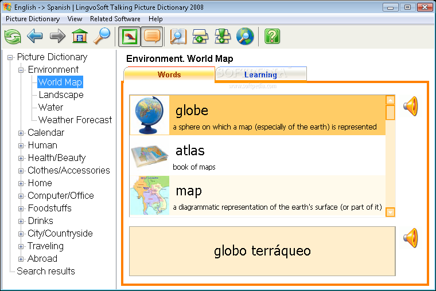Go back with the blue left arrow
Image resolution: width=436 pixels, height=291 pixels.
click(35, 36)
